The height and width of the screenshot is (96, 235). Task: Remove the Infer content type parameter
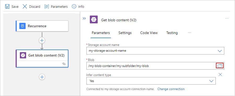coord(220,74)
